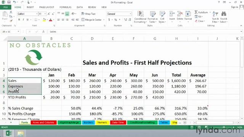Open the FILE tab
The image size is (244, 137).
[6, 7]
